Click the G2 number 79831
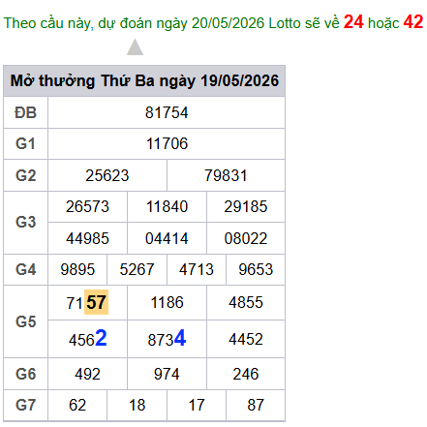This screenshot has height=427, width=427. click(226, 175)
